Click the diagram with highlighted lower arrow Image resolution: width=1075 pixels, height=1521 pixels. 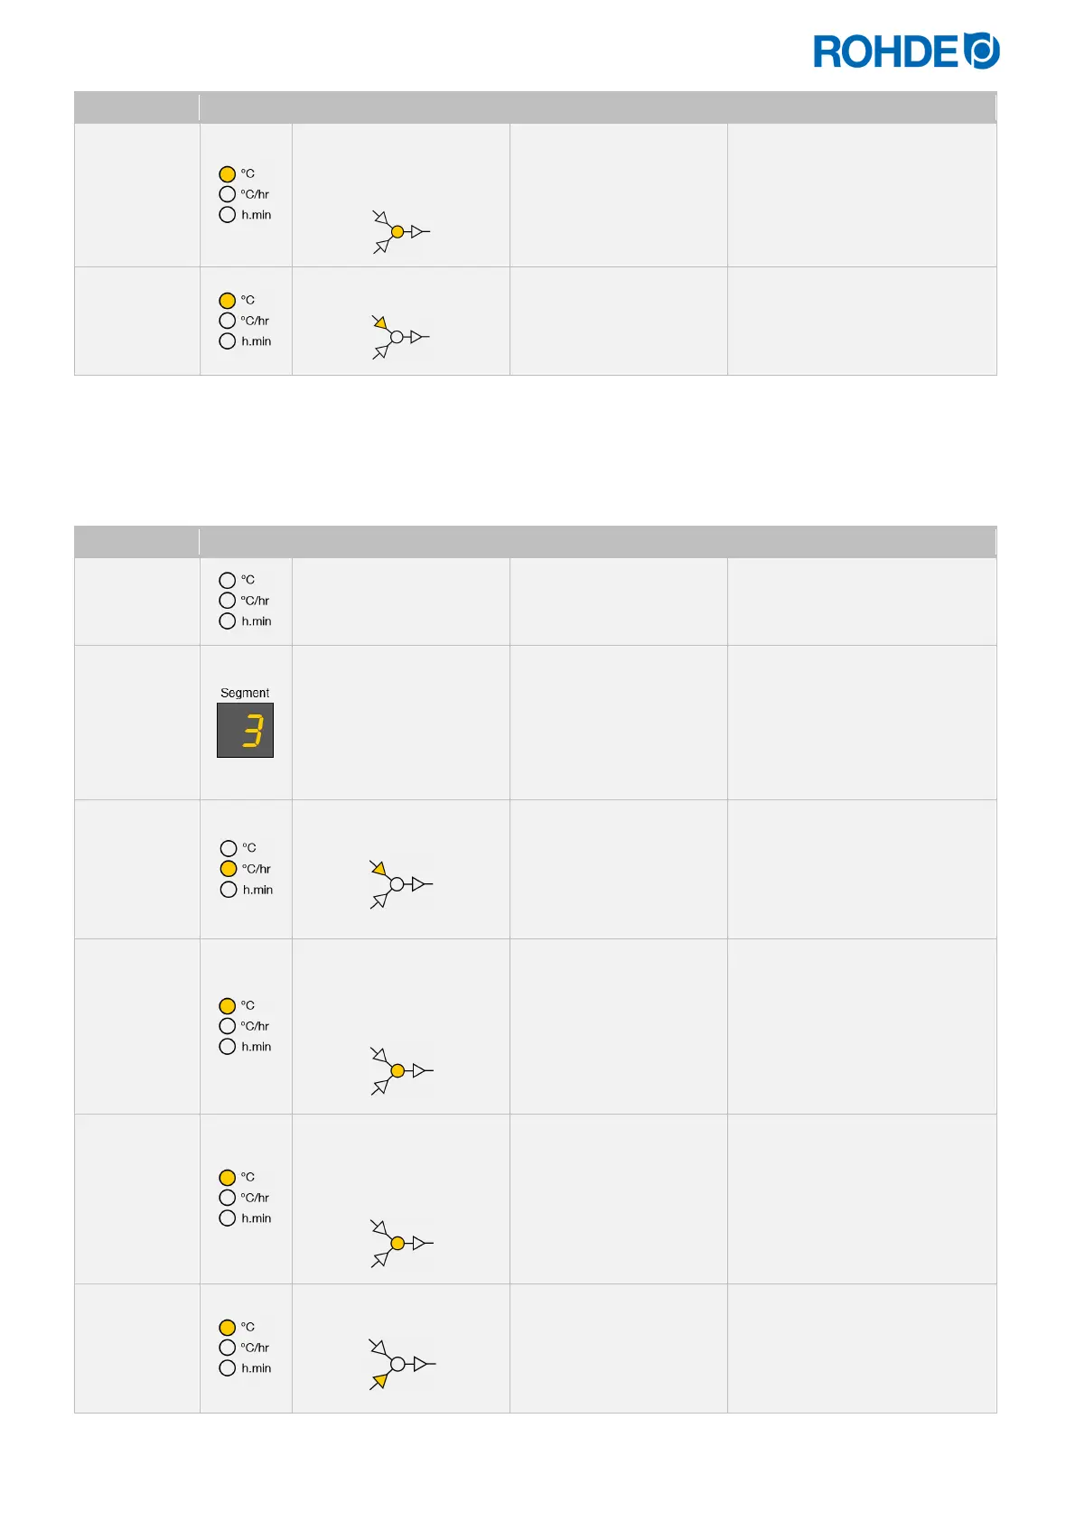(x=400, y=1364)
